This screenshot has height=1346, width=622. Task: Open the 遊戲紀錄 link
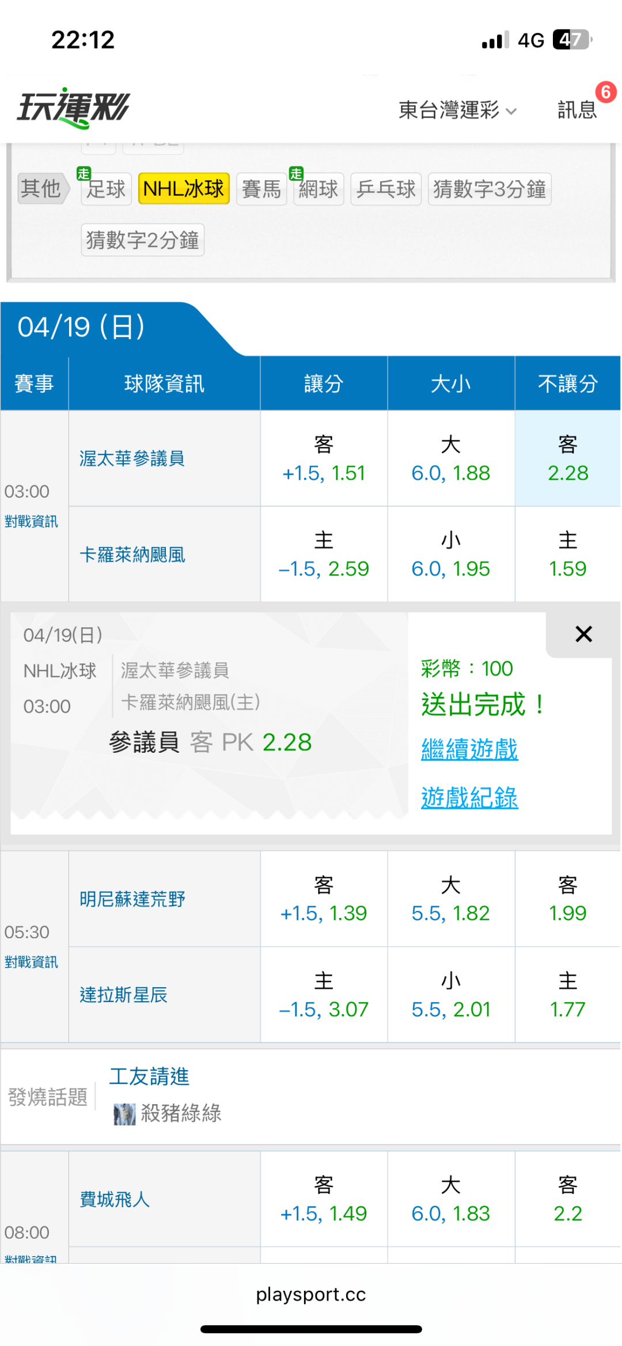(x=469, y=798)
